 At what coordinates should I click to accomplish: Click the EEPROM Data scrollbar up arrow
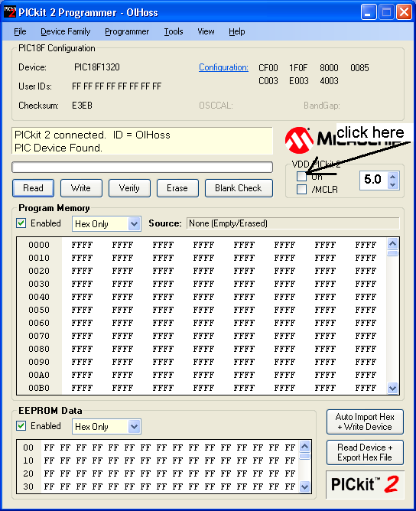(x=305, y=447)
